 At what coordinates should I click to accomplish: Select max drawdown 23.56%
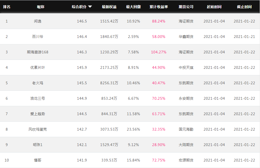[133, 129]
